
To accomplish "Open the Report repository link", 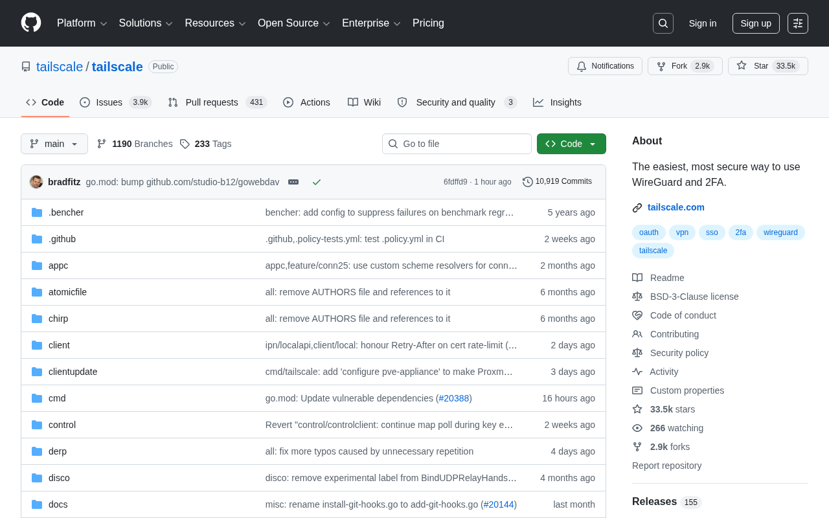I will coord(666,466).
